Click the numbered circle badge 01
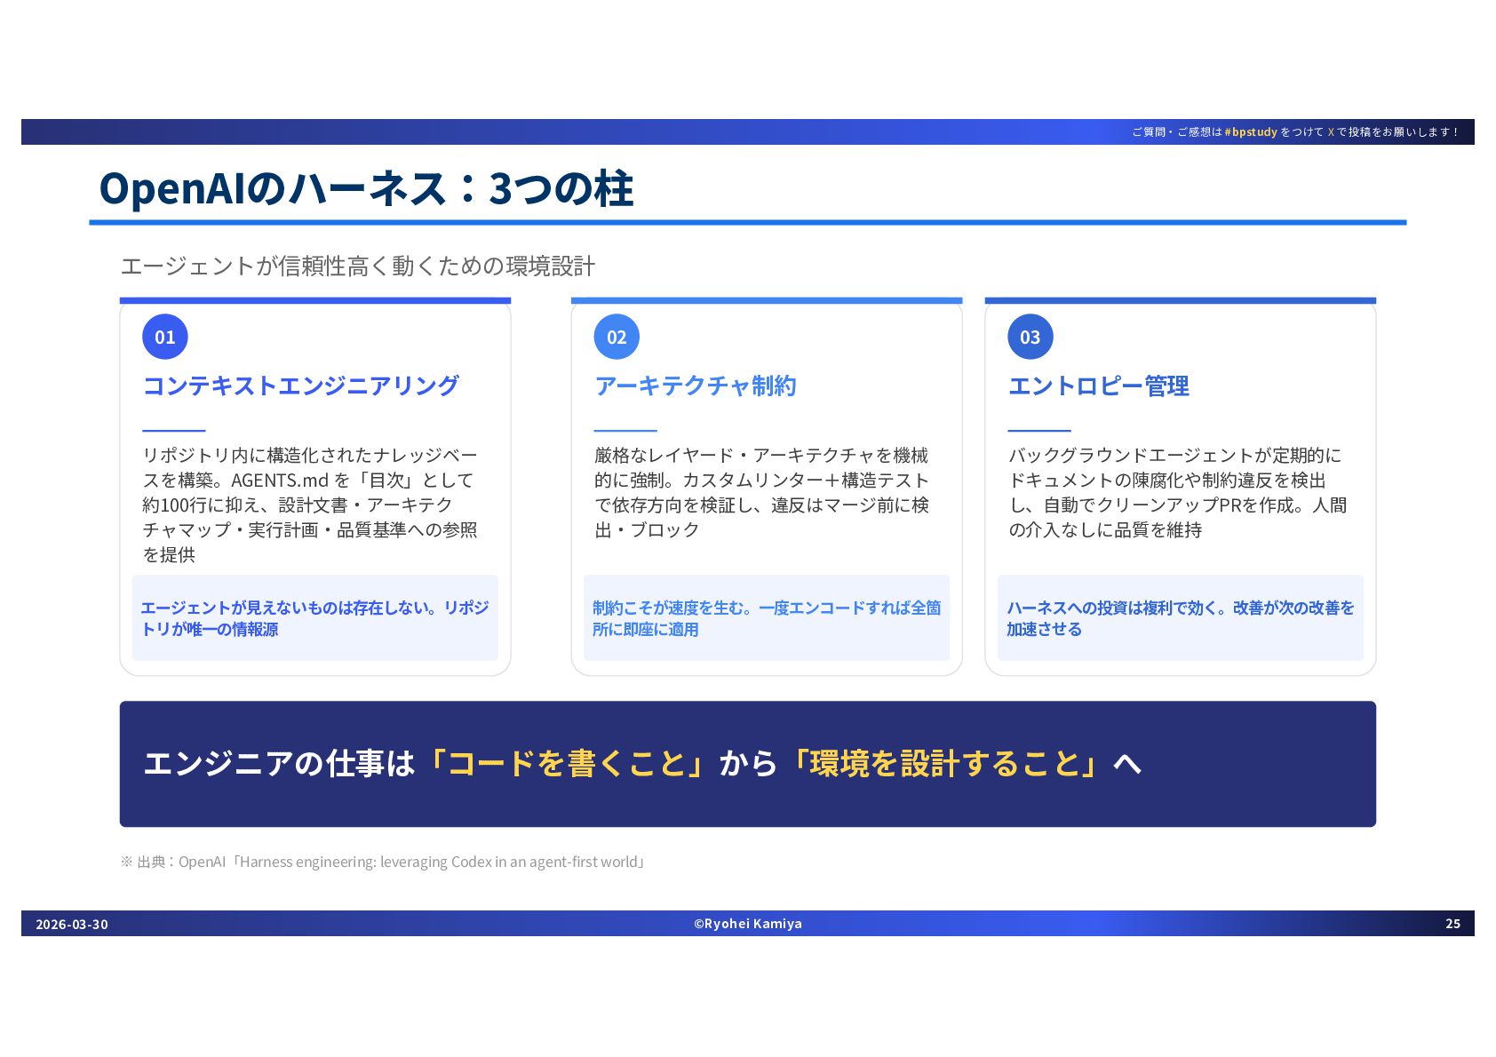Image resolution: width=1496 pixels, height=1057 pixels. click(x=165, y=337)
